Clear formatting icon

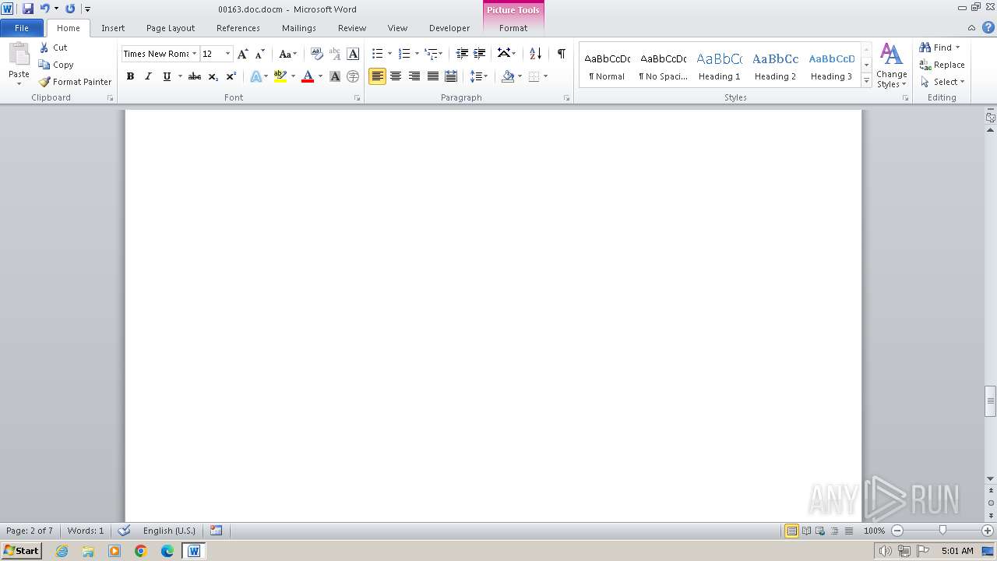(x=316, y=54)
